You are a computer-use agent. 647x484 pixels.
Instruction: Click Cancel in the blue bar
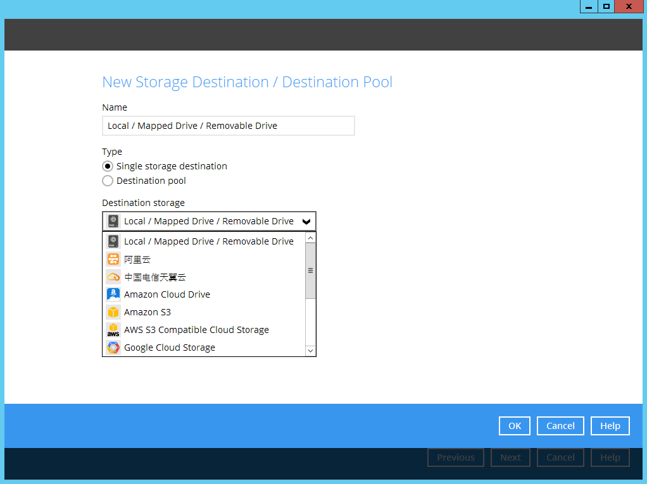pyautogui.click(x=560, y=426)
